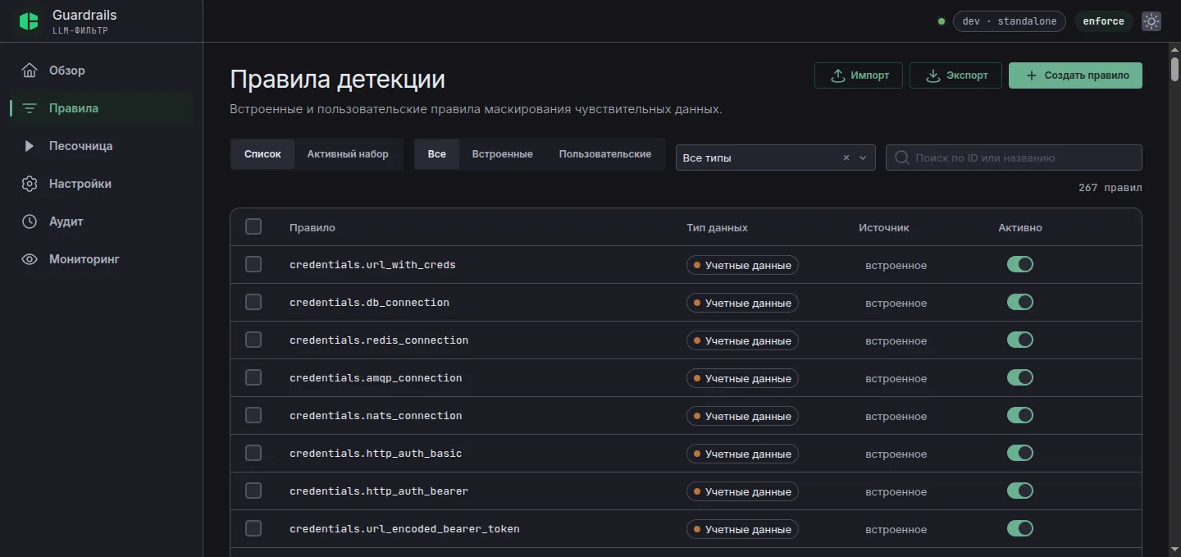
Task: Check the credentials.http_auth_bearer row checkbox
Action: click(253, 491)
